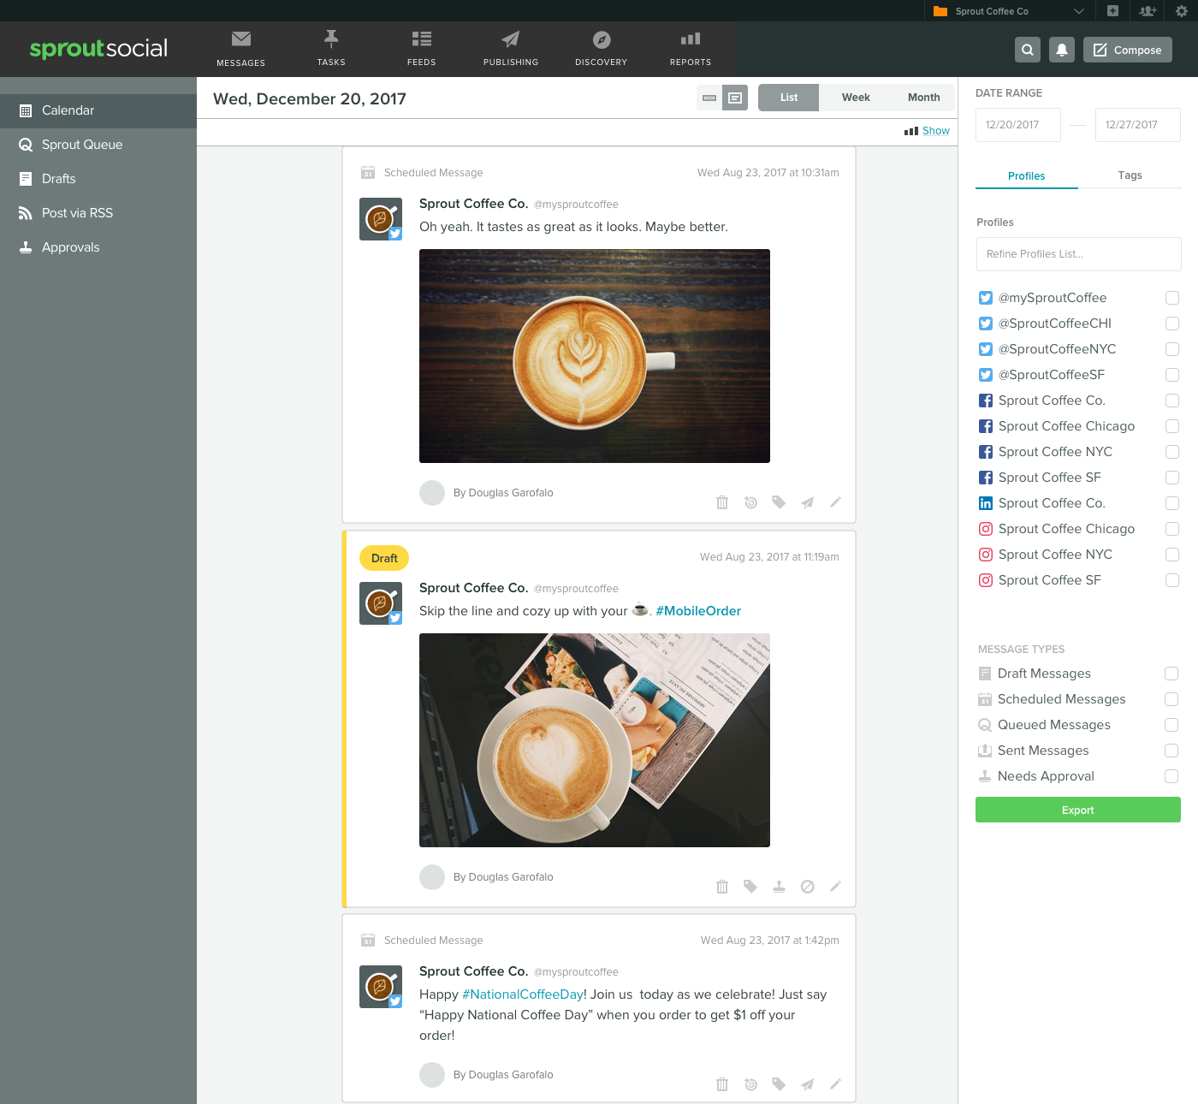Open Post via RSS in sidebar

pos(98,213)
